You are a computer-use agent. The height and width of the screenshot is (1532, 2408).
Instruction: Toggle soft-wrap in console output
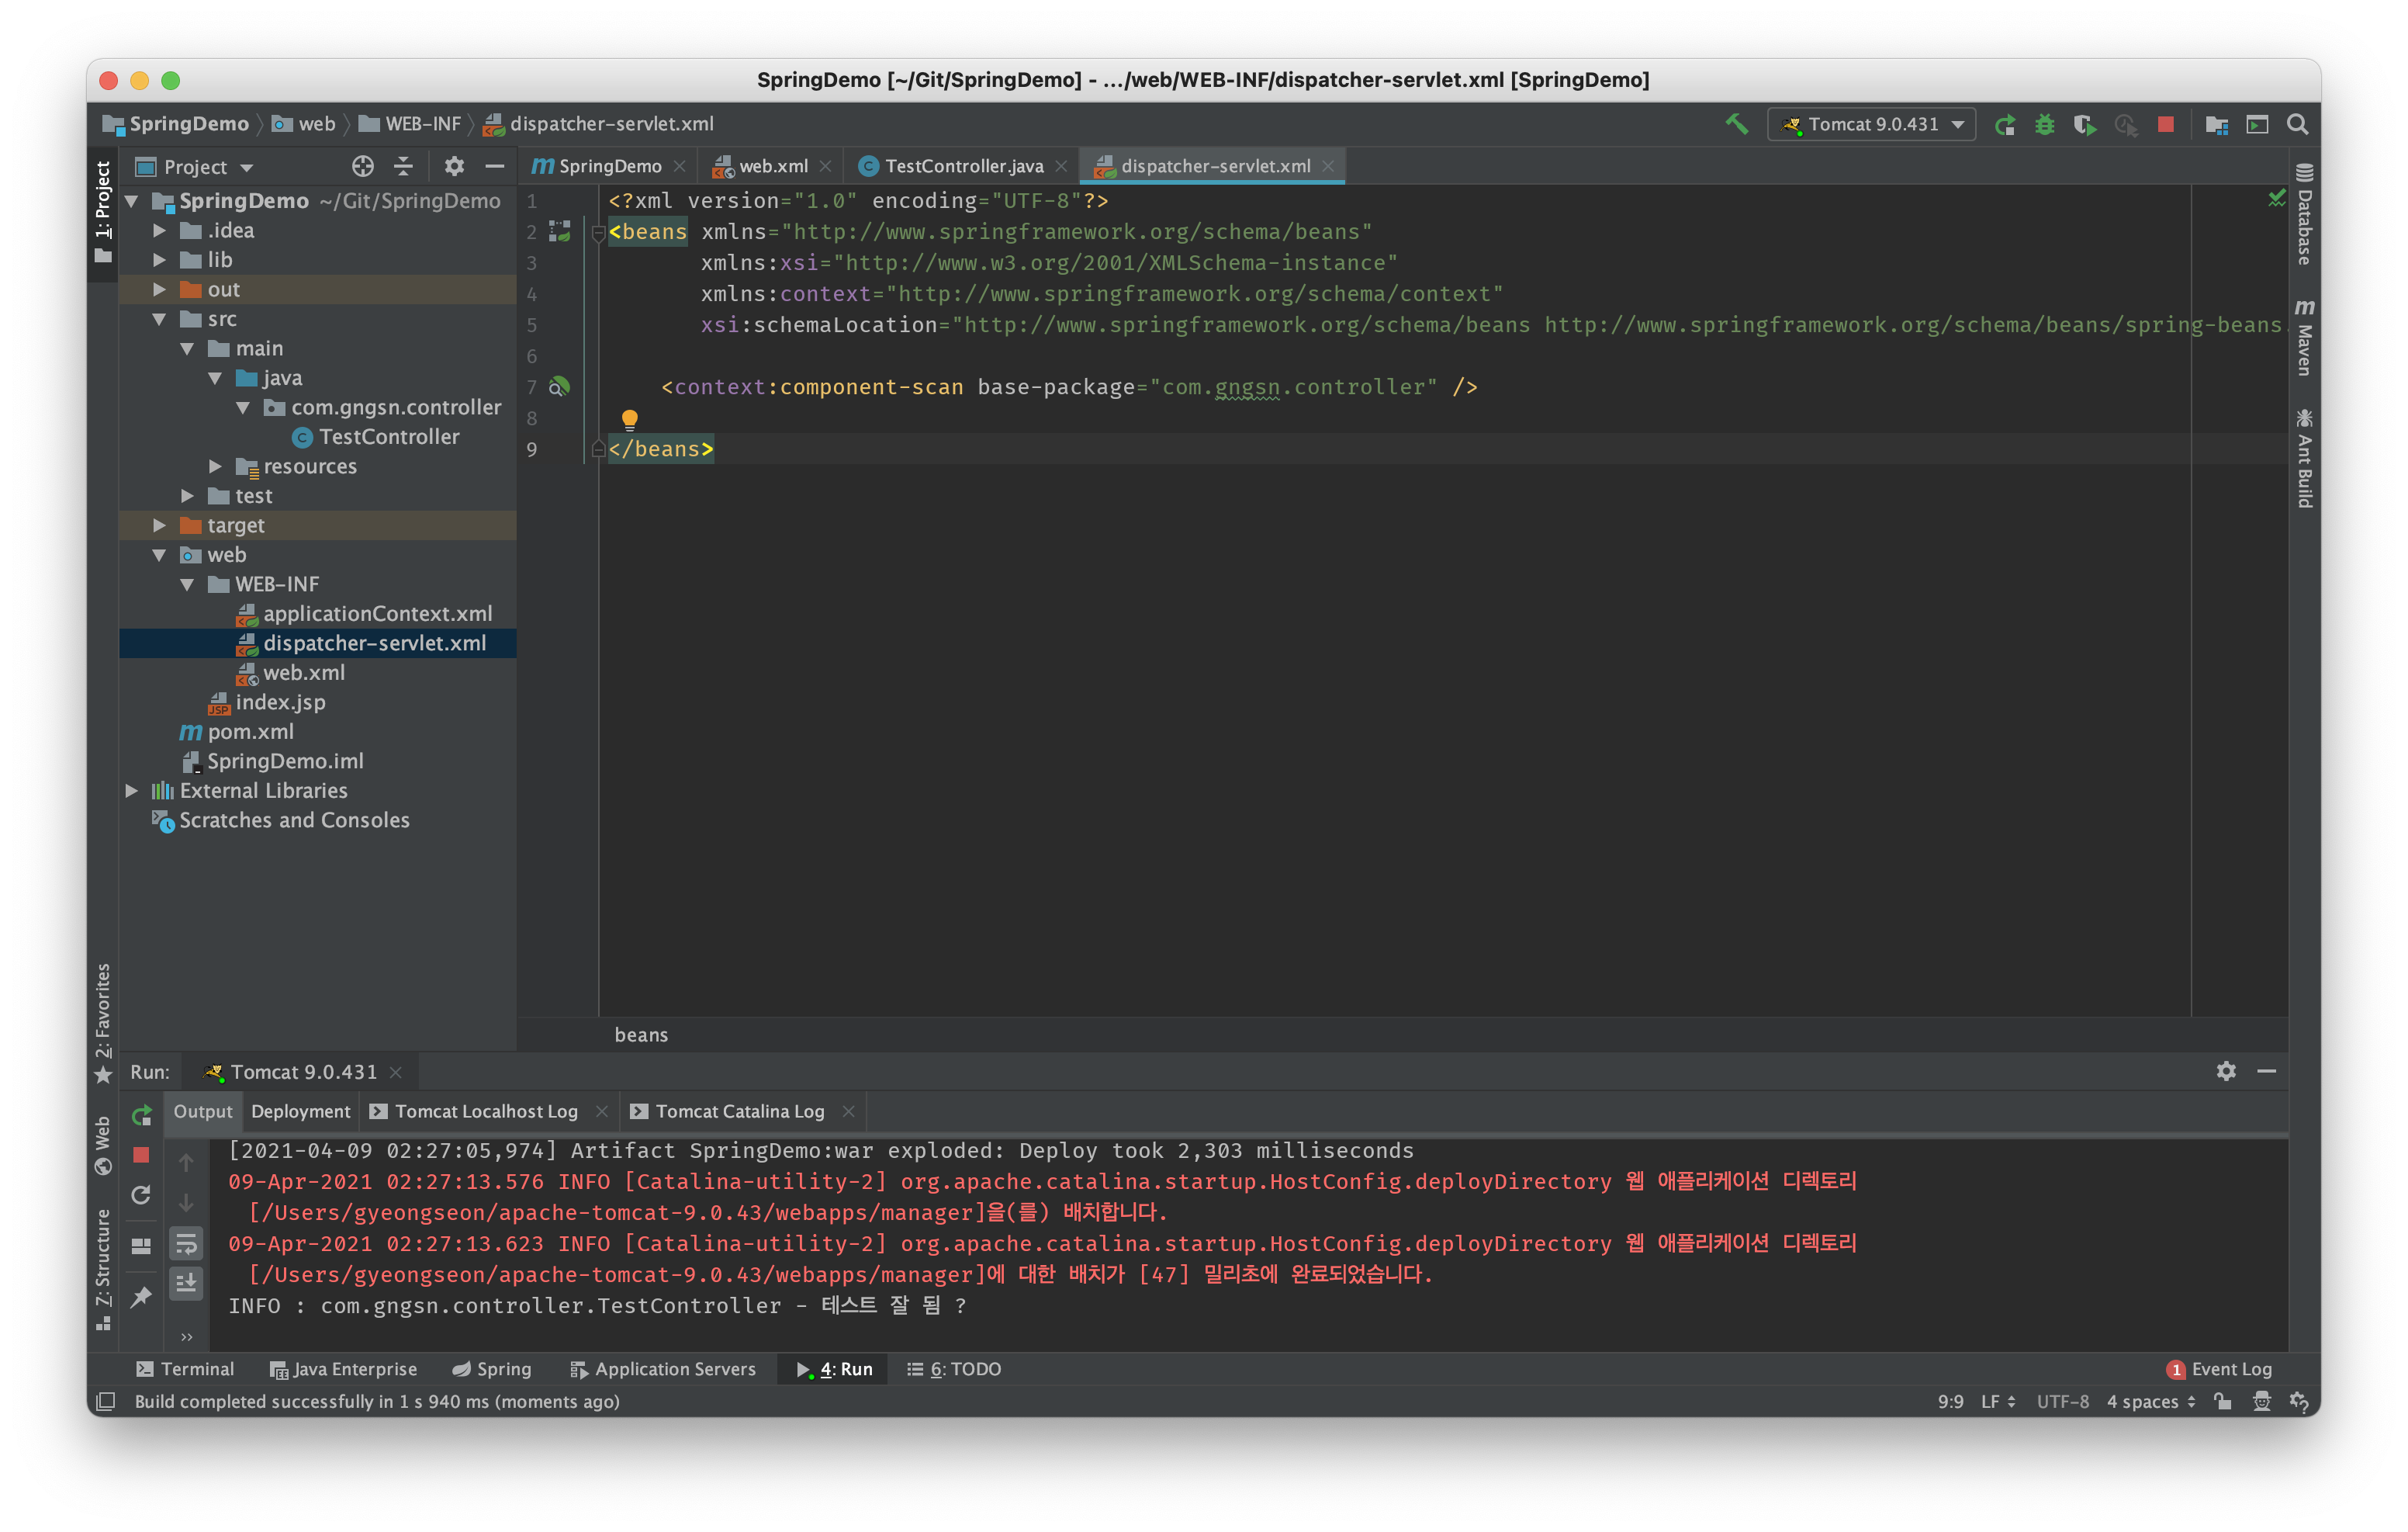186,1244
